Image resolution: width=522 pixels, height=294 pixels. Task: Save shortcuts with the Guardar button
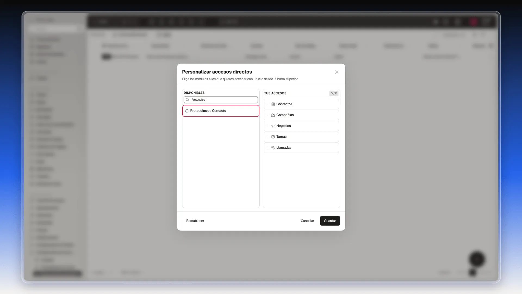330,221
